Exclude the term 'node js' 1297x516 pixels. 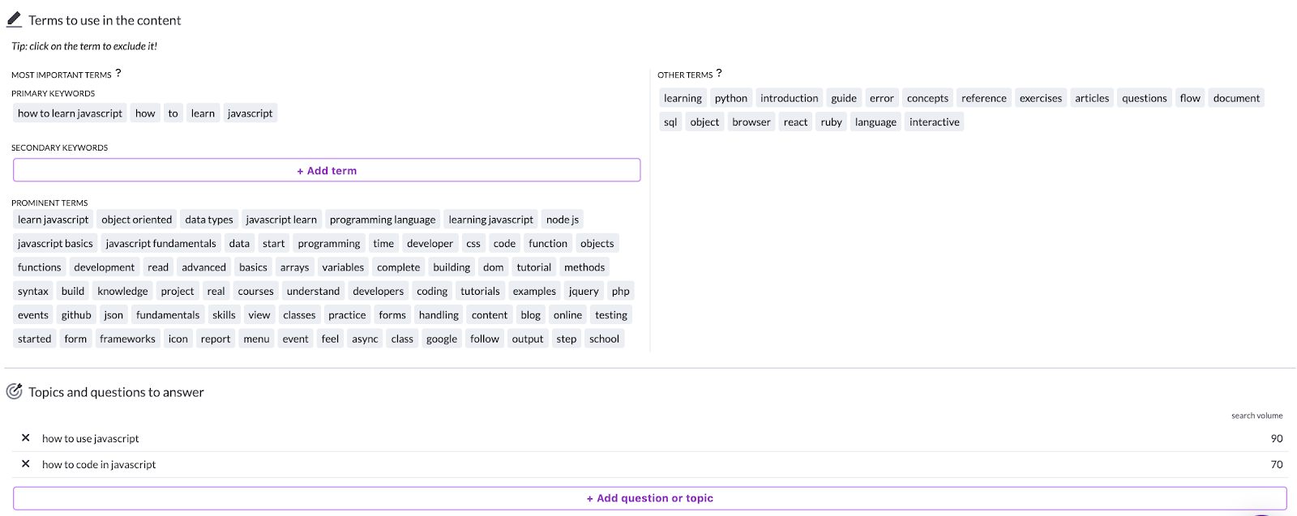tap(563, 220)
